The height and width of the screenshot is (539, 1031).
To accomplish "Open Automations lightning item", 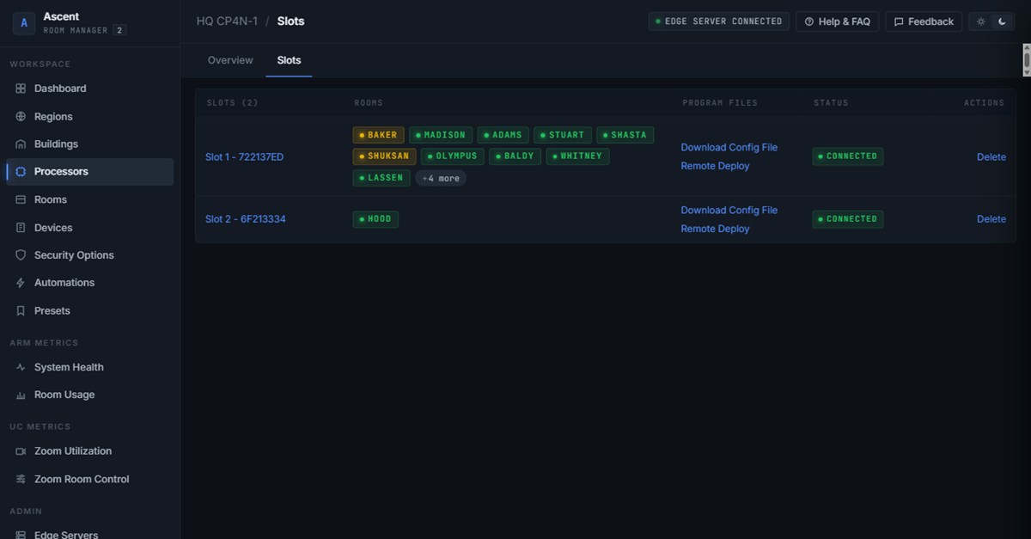I will (89, 282).
